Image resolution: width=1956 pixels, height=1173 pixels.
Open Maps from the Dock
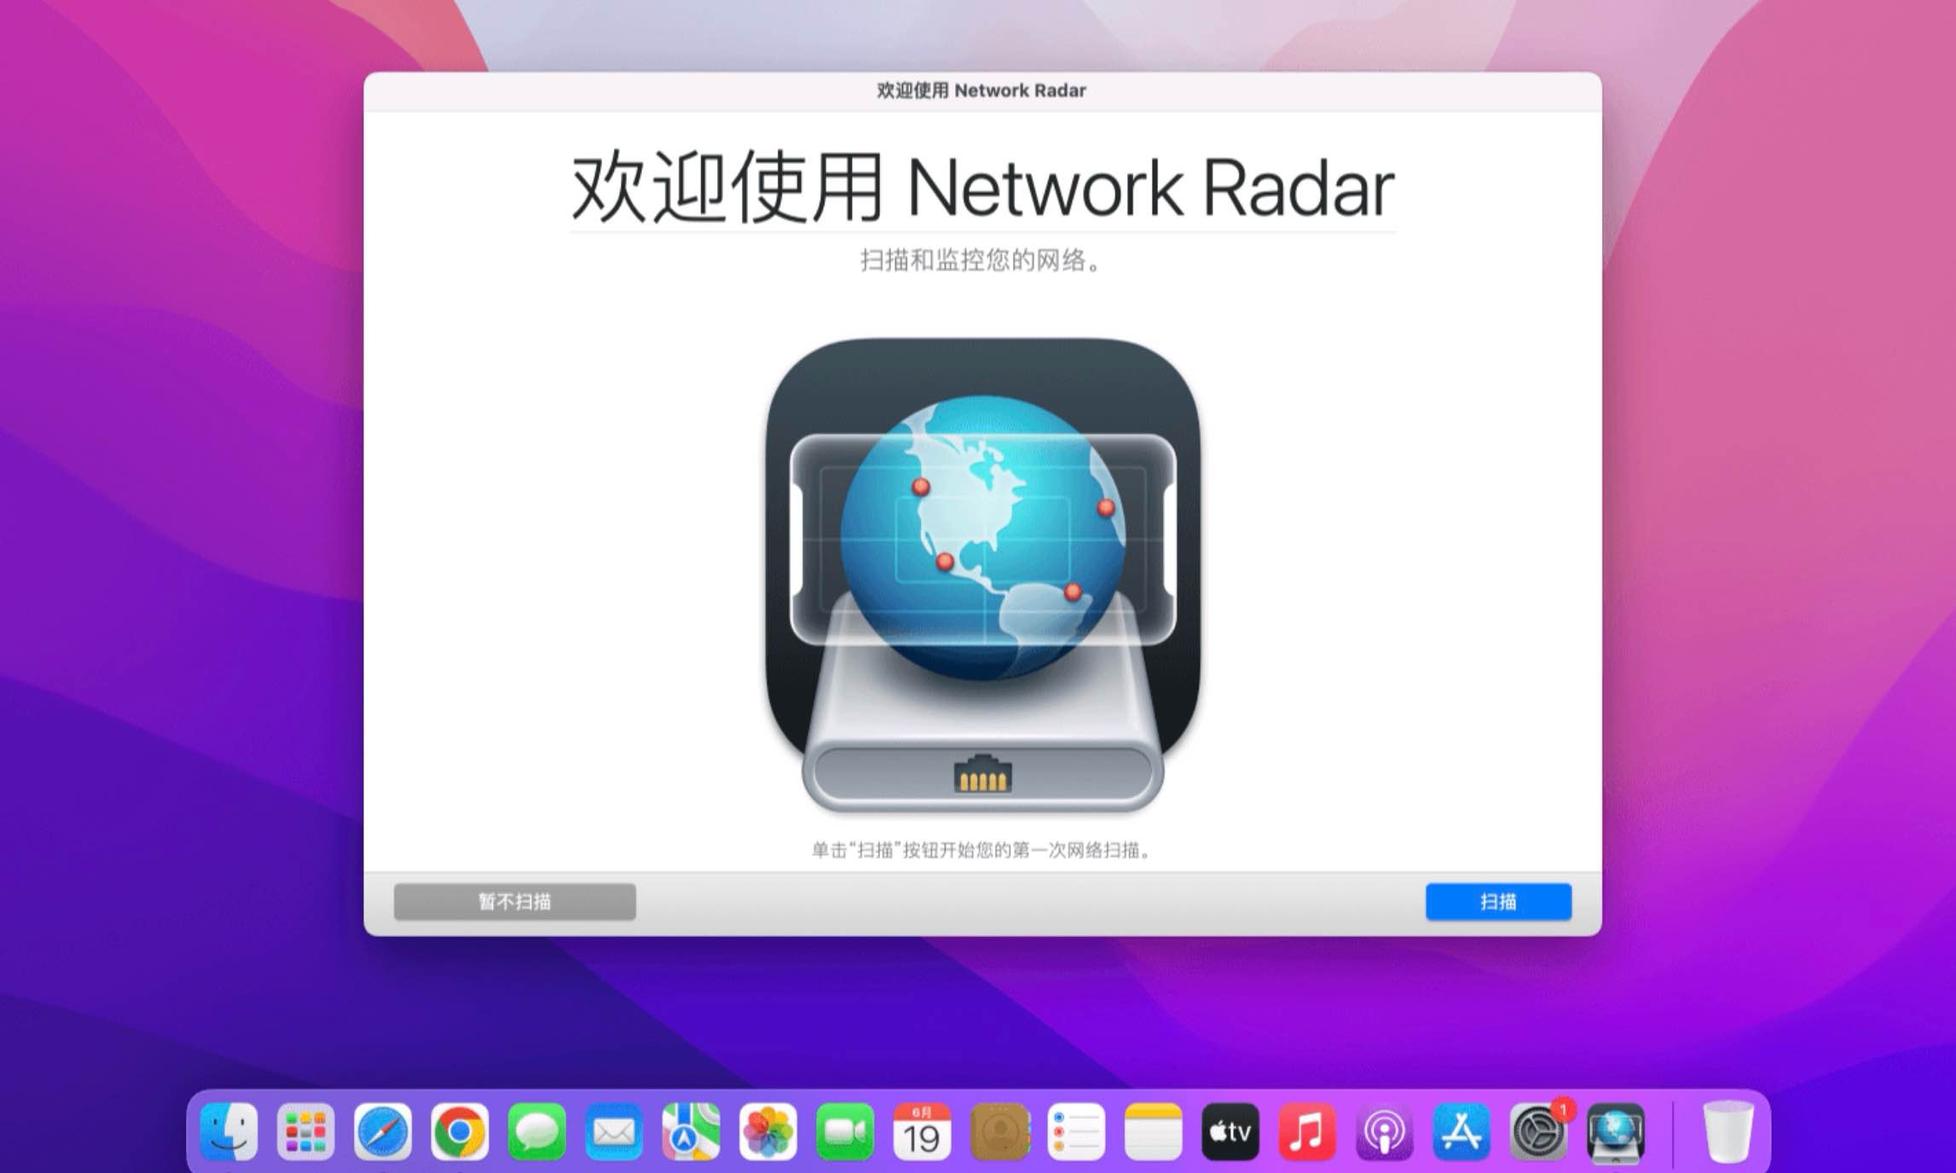691,1131
